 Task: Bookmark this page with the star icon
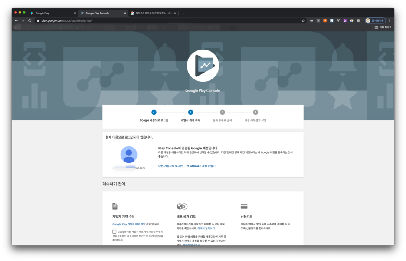coord(303,21)
